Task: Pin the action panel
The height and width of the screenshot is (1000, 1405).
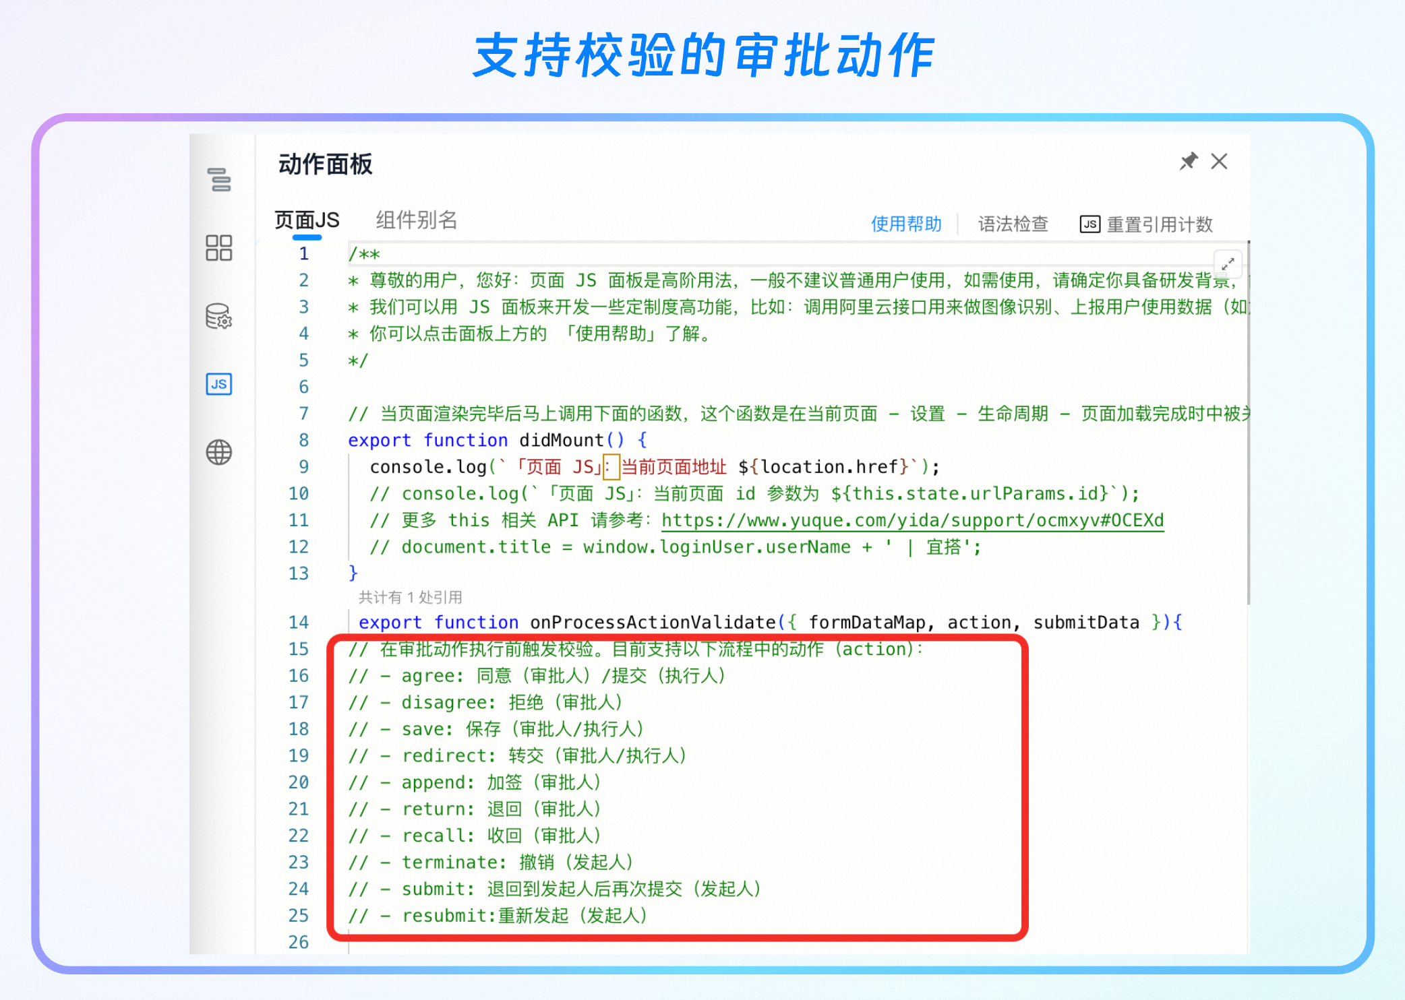Action: [x=1189, y=162]
